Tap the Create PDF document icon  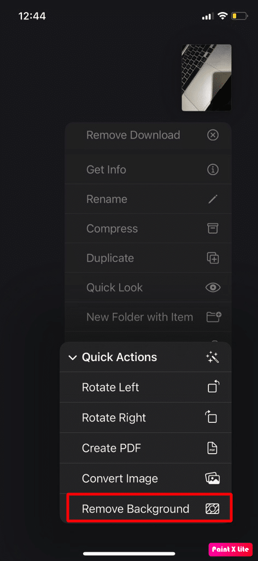[212, 448]
